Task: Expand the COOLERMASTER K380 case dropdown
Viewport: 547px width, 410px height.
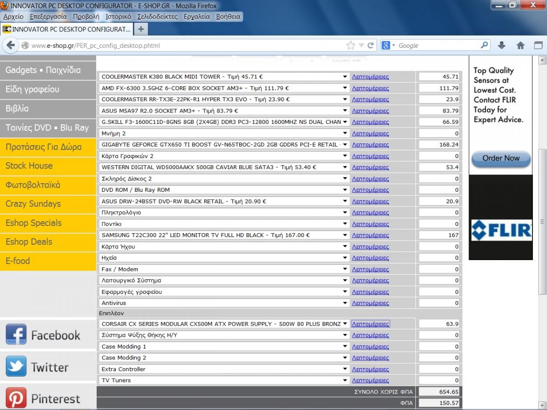Action: (x=224, y=77)
